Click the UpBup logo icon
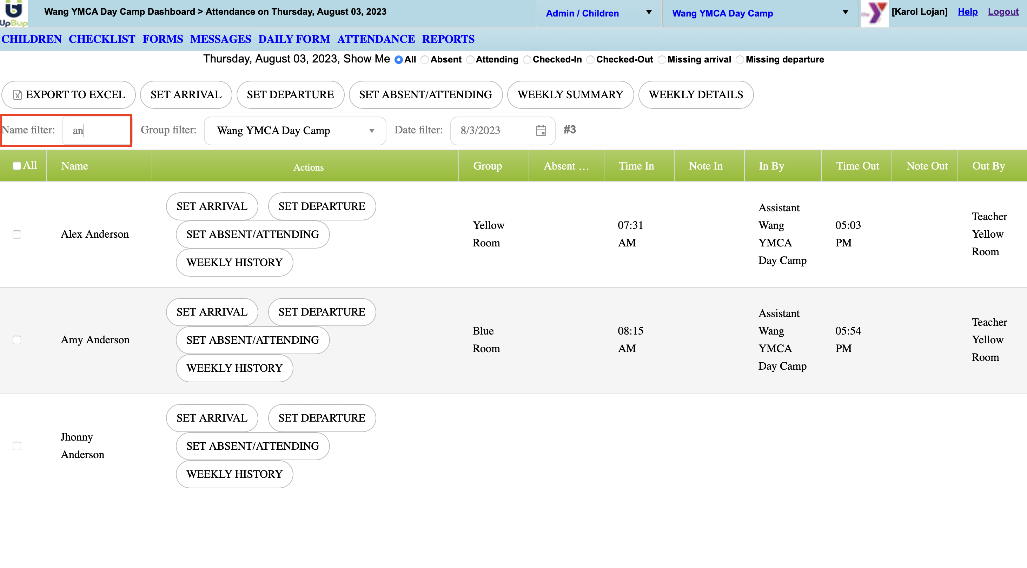This screenshot has width=1027, height=568. point(14,13)
